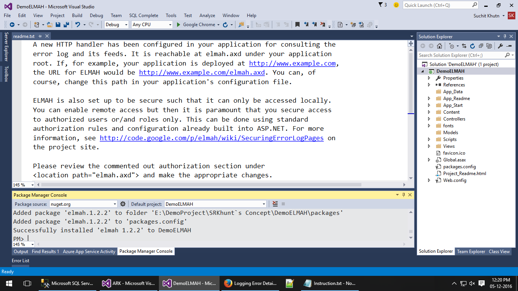
Task: Start debugging with the green play arrow
Action: click(x=179, y=25)
